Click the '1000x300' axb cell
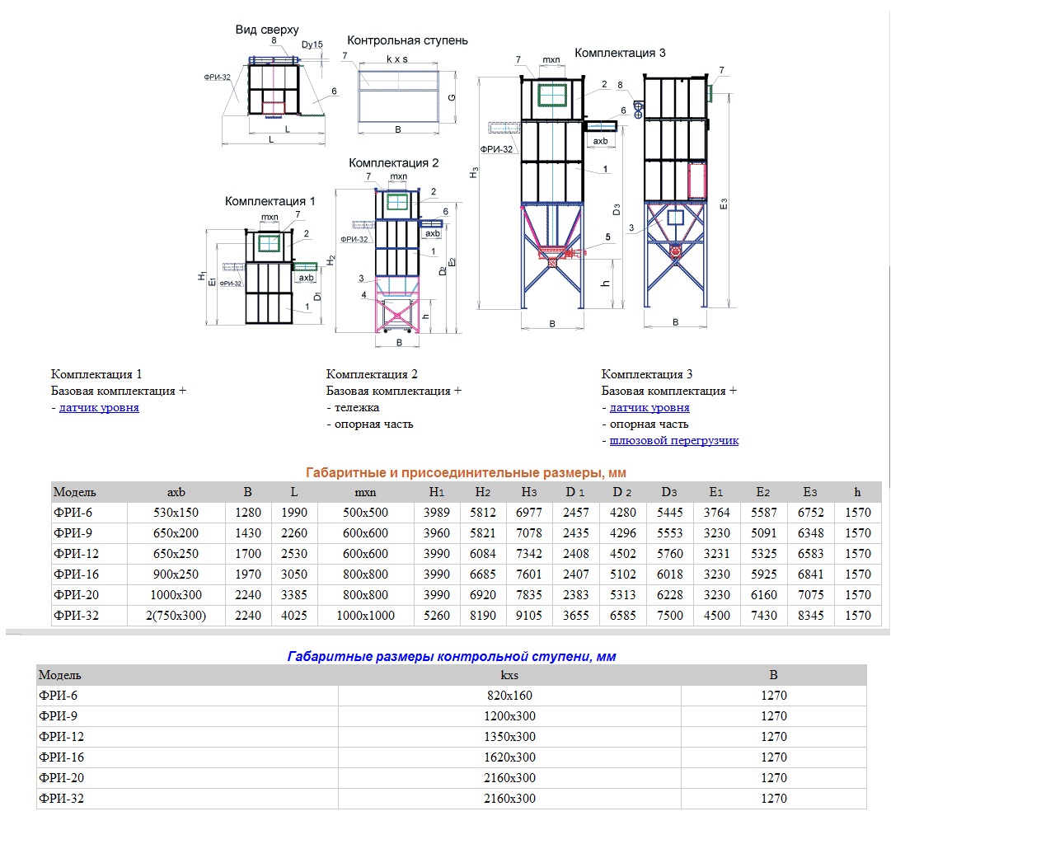This screenshot has width=1055, height=844. [176, 595]
